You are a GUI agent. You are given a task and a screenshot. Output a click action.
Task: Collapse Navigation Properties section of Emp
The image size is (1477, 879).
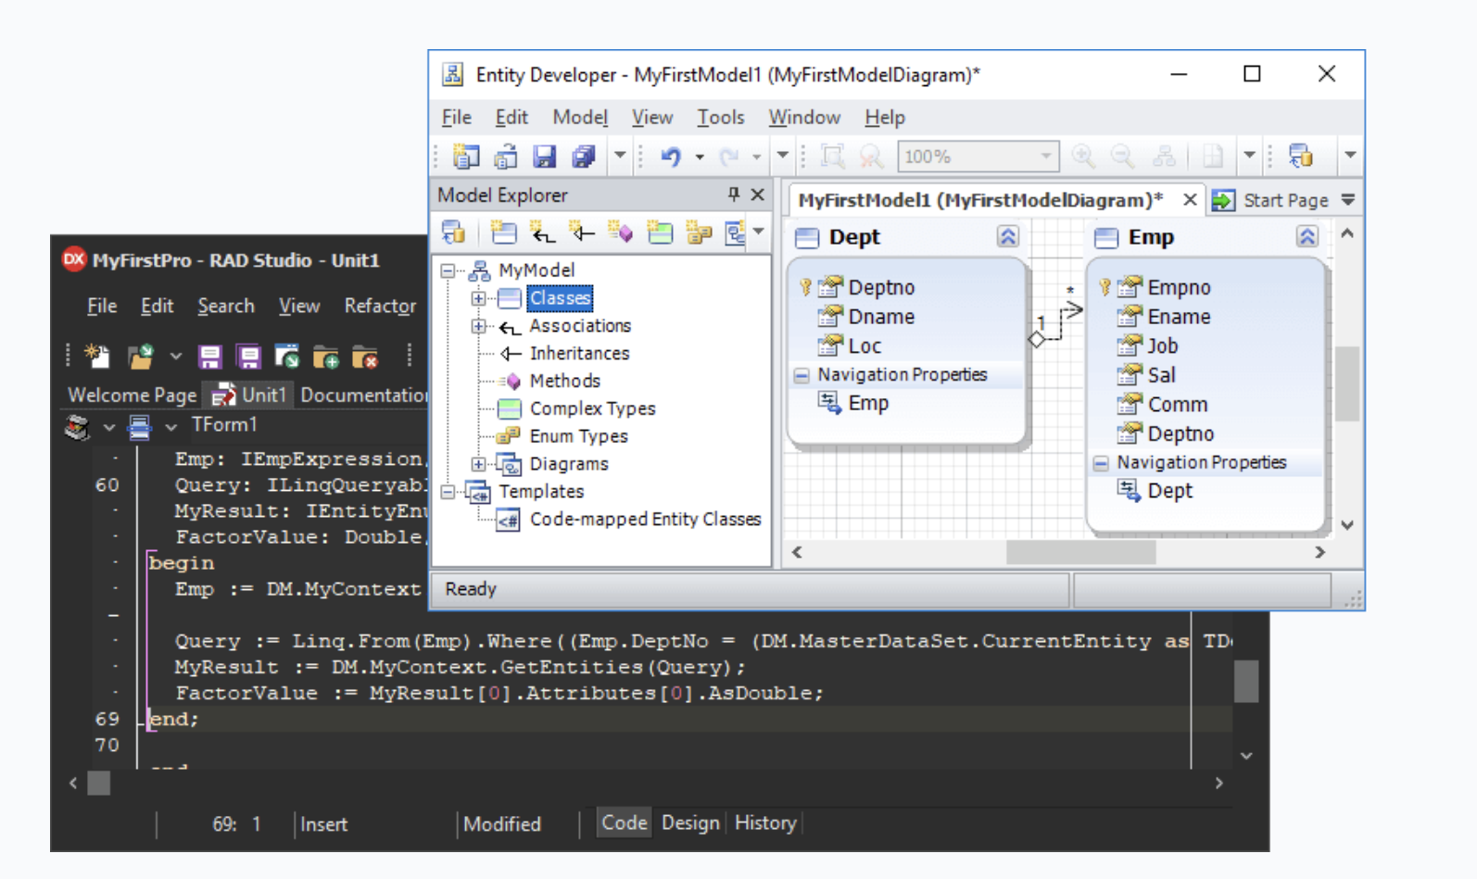tap(1101, 463)
